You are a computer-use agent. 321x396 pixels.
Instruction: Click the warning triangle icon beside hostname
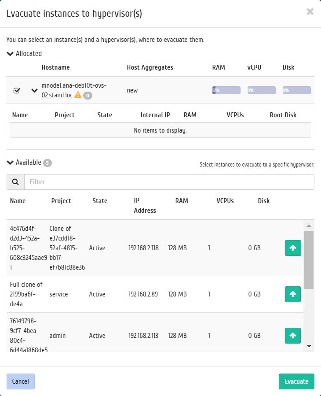pos(78,95)
